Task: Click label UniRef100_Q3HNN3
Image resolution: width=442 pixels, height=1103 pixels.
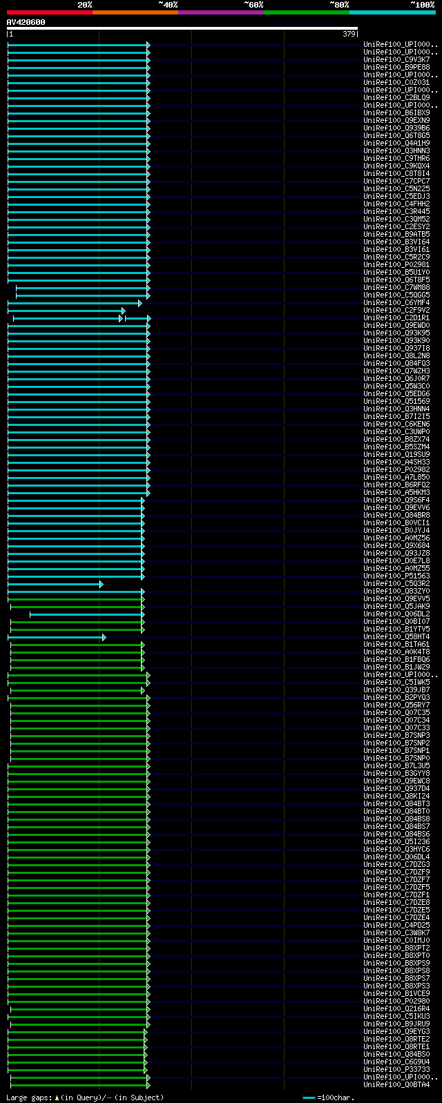Action: tap(396, 151)
